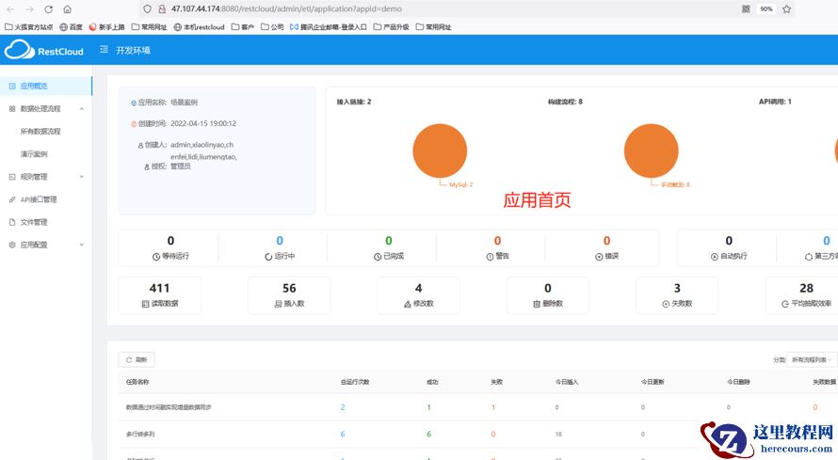
Task: Bookmark this page with the star icon
Action: point(787,8)
